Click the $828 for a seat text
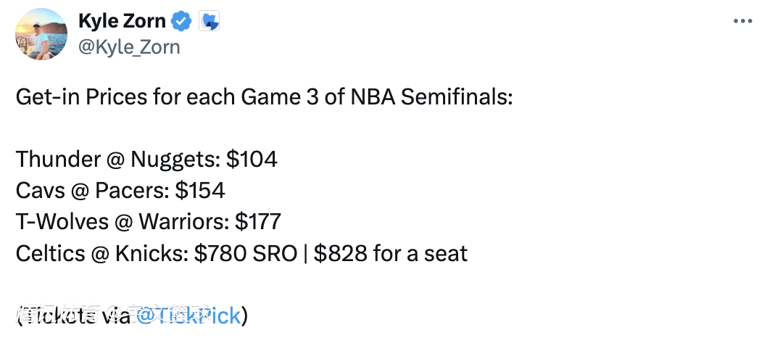 click(391, 253)
